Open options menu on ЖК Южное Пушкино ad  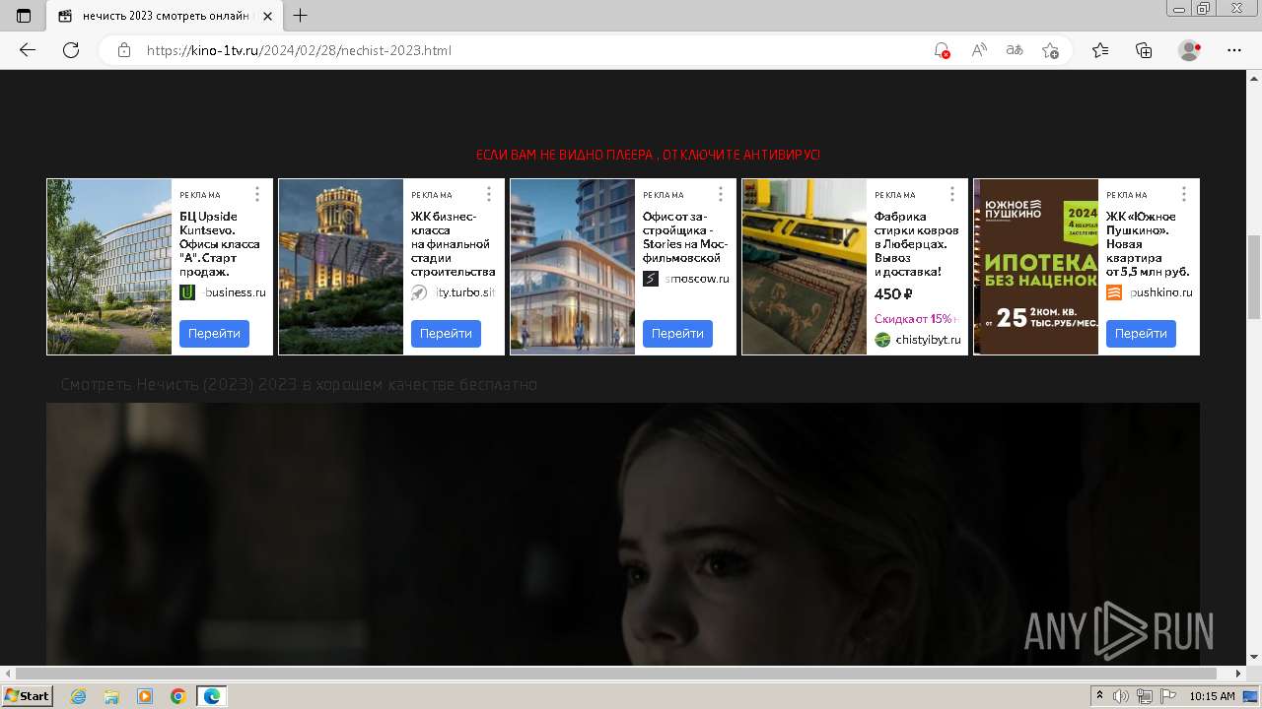[x=1184, y=194]
